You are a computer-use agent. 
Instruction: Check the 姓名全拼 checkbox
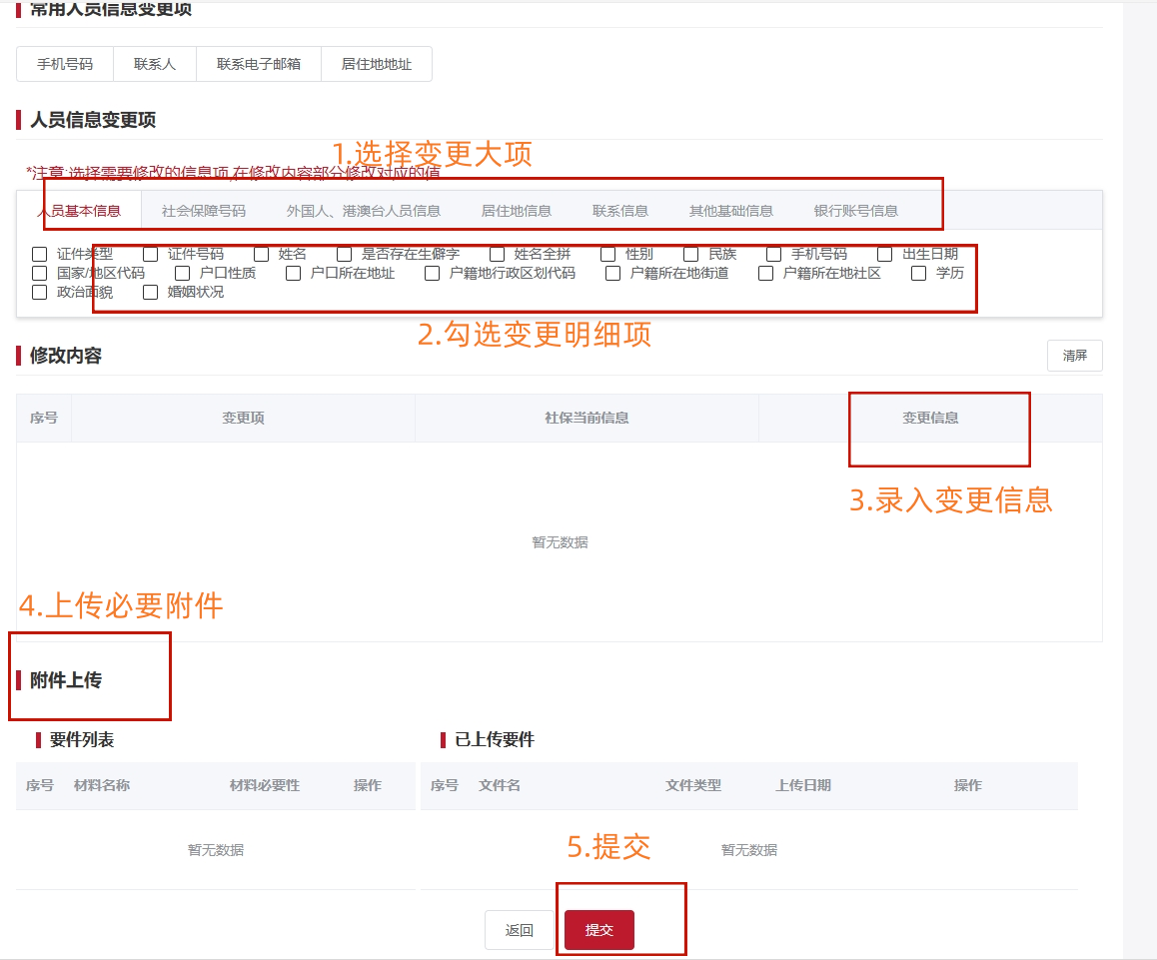[498, 255]
